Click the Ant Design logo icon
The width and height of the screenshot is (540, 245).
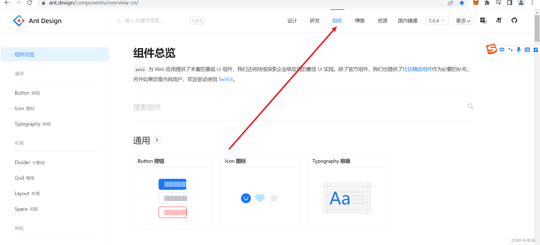pyautogui.click(x=19, y=21)
